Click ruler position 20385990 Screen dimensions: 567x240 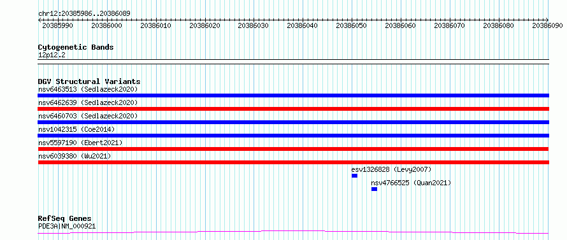[58, 25]
